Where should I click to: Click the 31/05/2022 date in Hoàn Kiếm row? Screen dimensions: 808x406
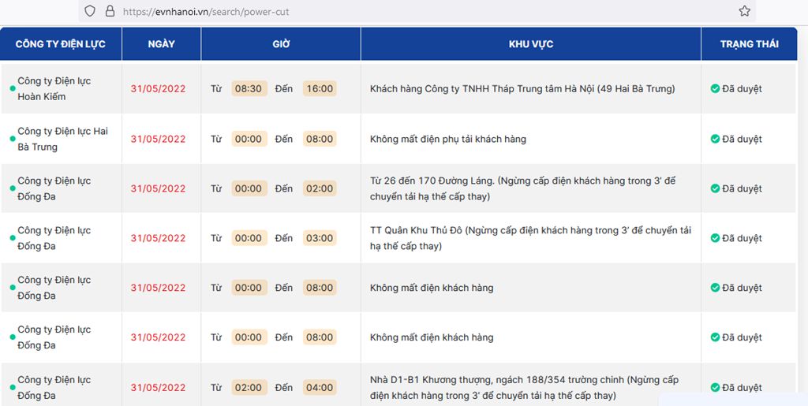(158, 89)
